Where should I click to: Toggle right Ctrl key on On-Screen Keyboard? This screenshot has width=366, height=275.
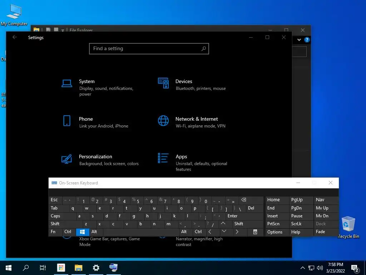coord(199,232)
